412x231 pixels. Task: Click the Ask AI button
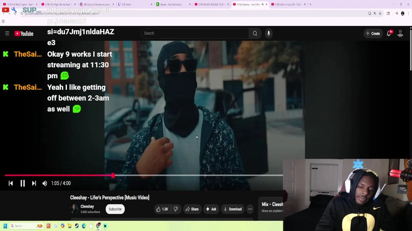coord(211,209)
